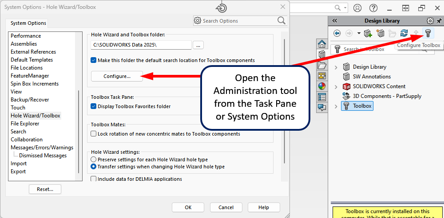The image size is (444, 218).
Task: Select File Locations in options list
Action: 27,68
